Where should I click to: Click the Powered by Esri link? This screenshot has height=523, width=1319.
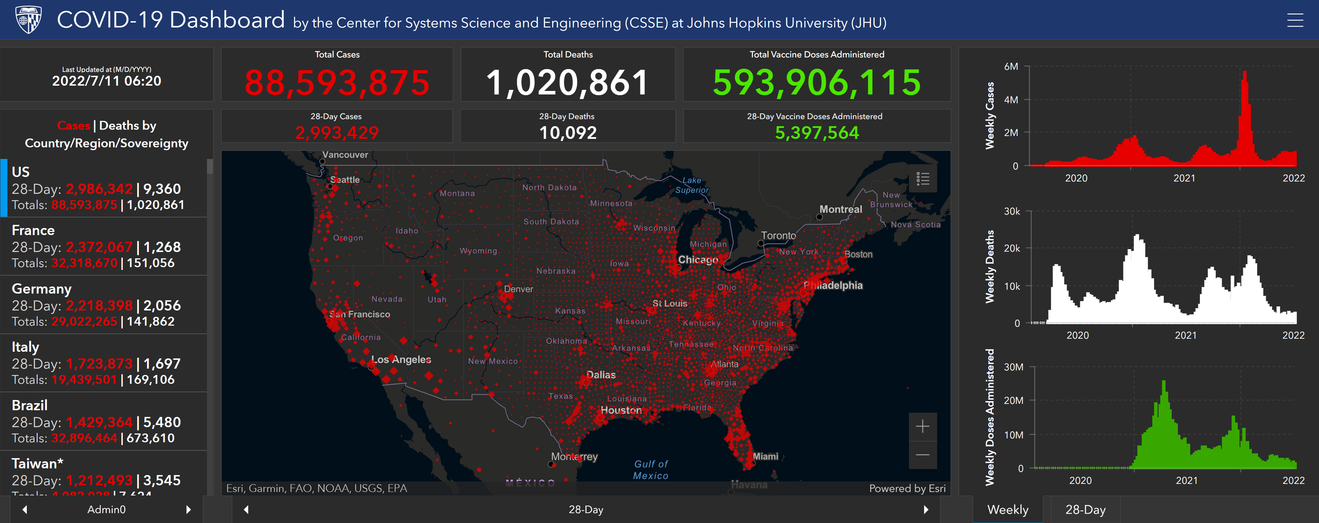point(907,488)
